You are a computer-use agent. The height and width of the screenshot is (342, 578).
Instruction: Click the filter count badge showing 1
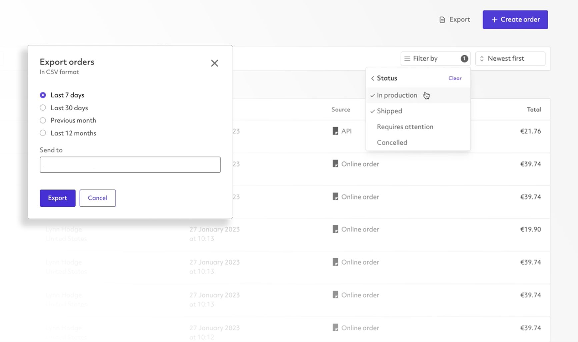coord(464,58)
